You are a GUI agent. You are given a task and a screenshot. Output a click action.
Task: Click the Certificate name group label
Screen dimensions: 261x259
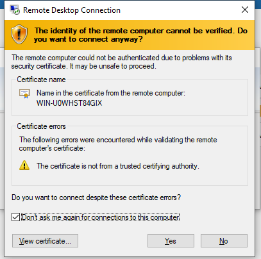click(41, 79)
